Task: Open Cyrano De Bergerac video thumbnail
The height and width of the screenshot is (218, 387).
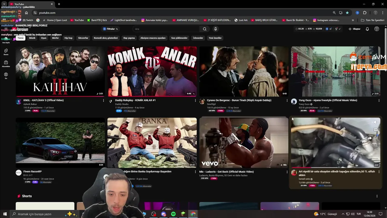Action: click(244, 71)
